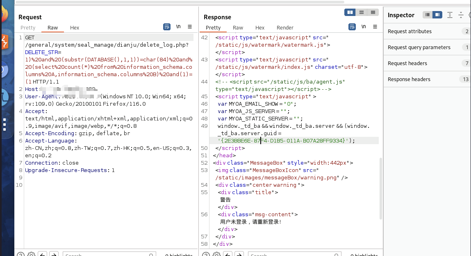This screenshot has width=471, height=256.
Task: Expand all Inspector sections
Action: 450,15
